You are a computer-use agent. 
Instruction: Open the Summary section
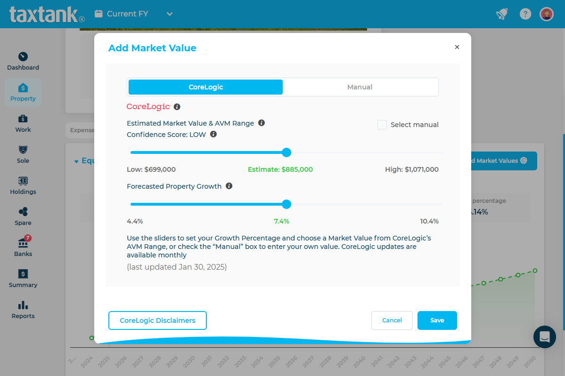[x=23, y=279]
